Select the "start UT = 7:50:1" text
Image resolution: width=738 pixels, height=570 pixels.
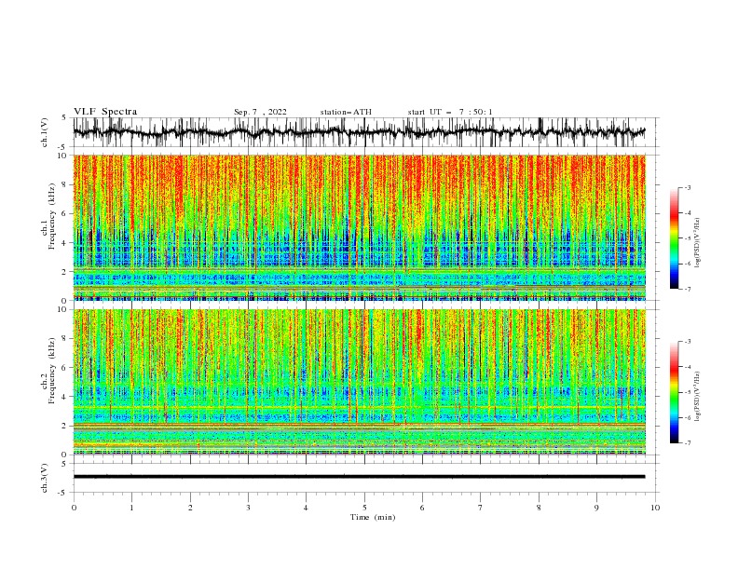450,112
